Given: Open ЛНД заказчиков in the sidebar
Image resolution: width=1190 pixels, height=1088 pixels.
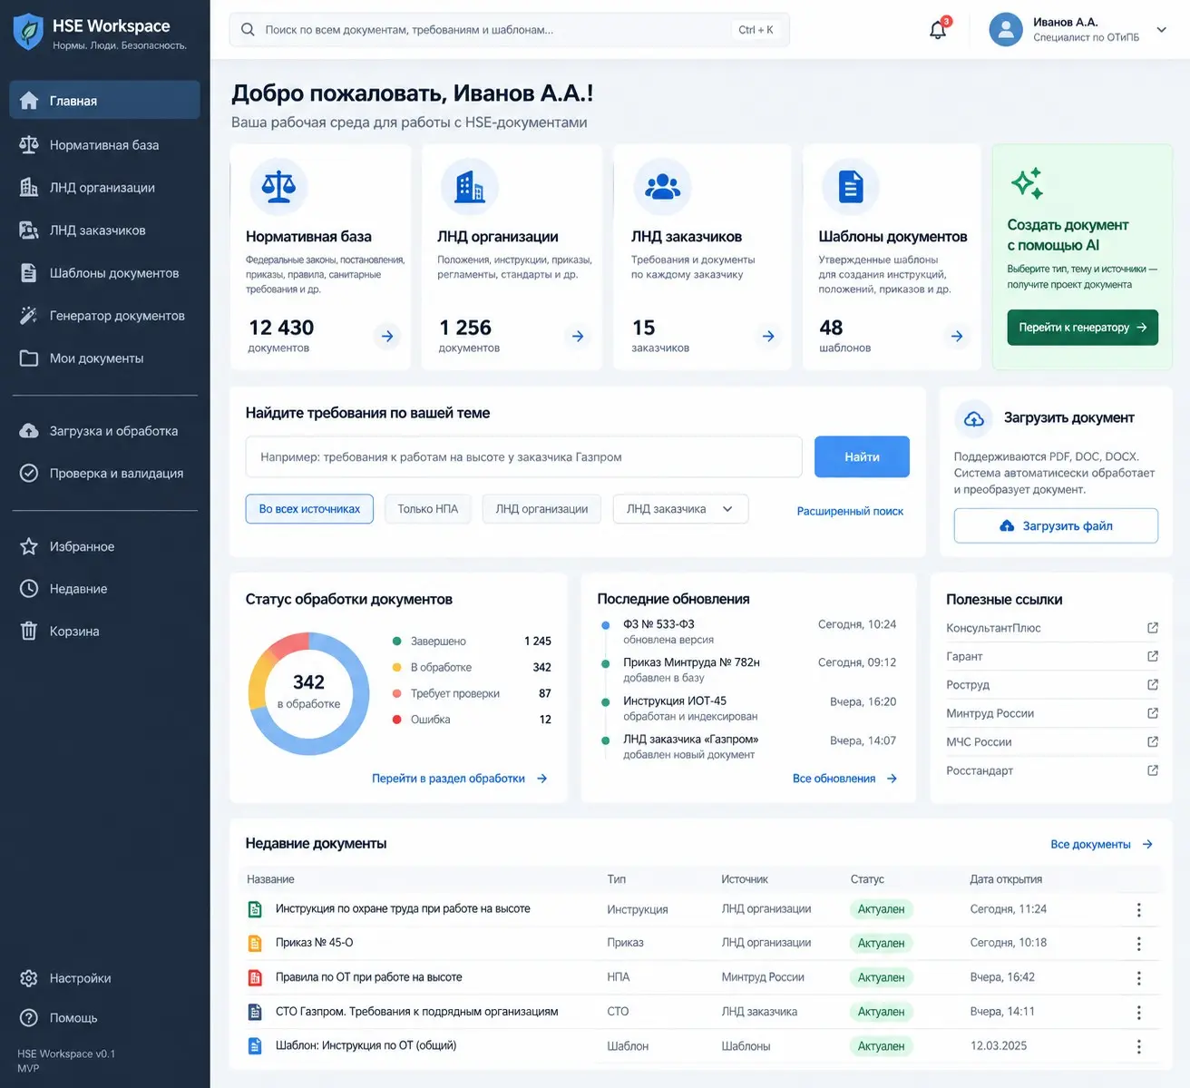Looking at the screenshot, I should [104, 230].
